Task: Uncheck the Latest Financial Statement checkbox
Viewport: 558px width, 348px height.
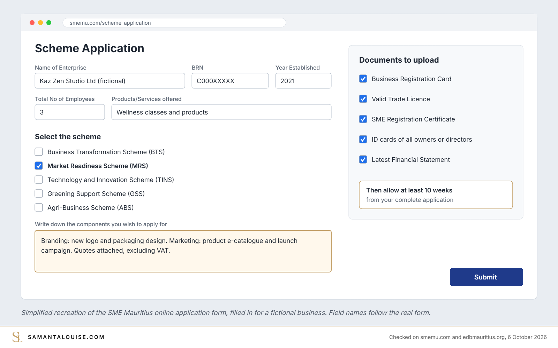Action: 363,159
